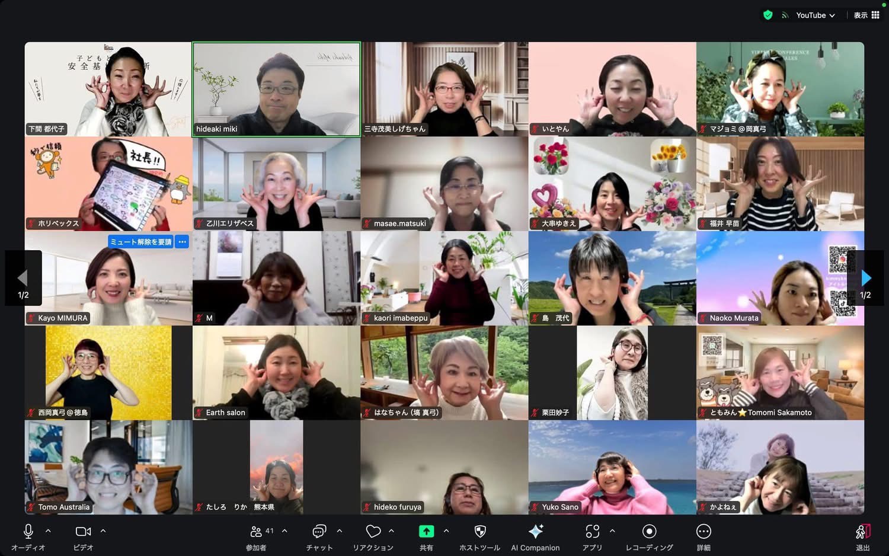Click the green share screen icon

[426, 531]
